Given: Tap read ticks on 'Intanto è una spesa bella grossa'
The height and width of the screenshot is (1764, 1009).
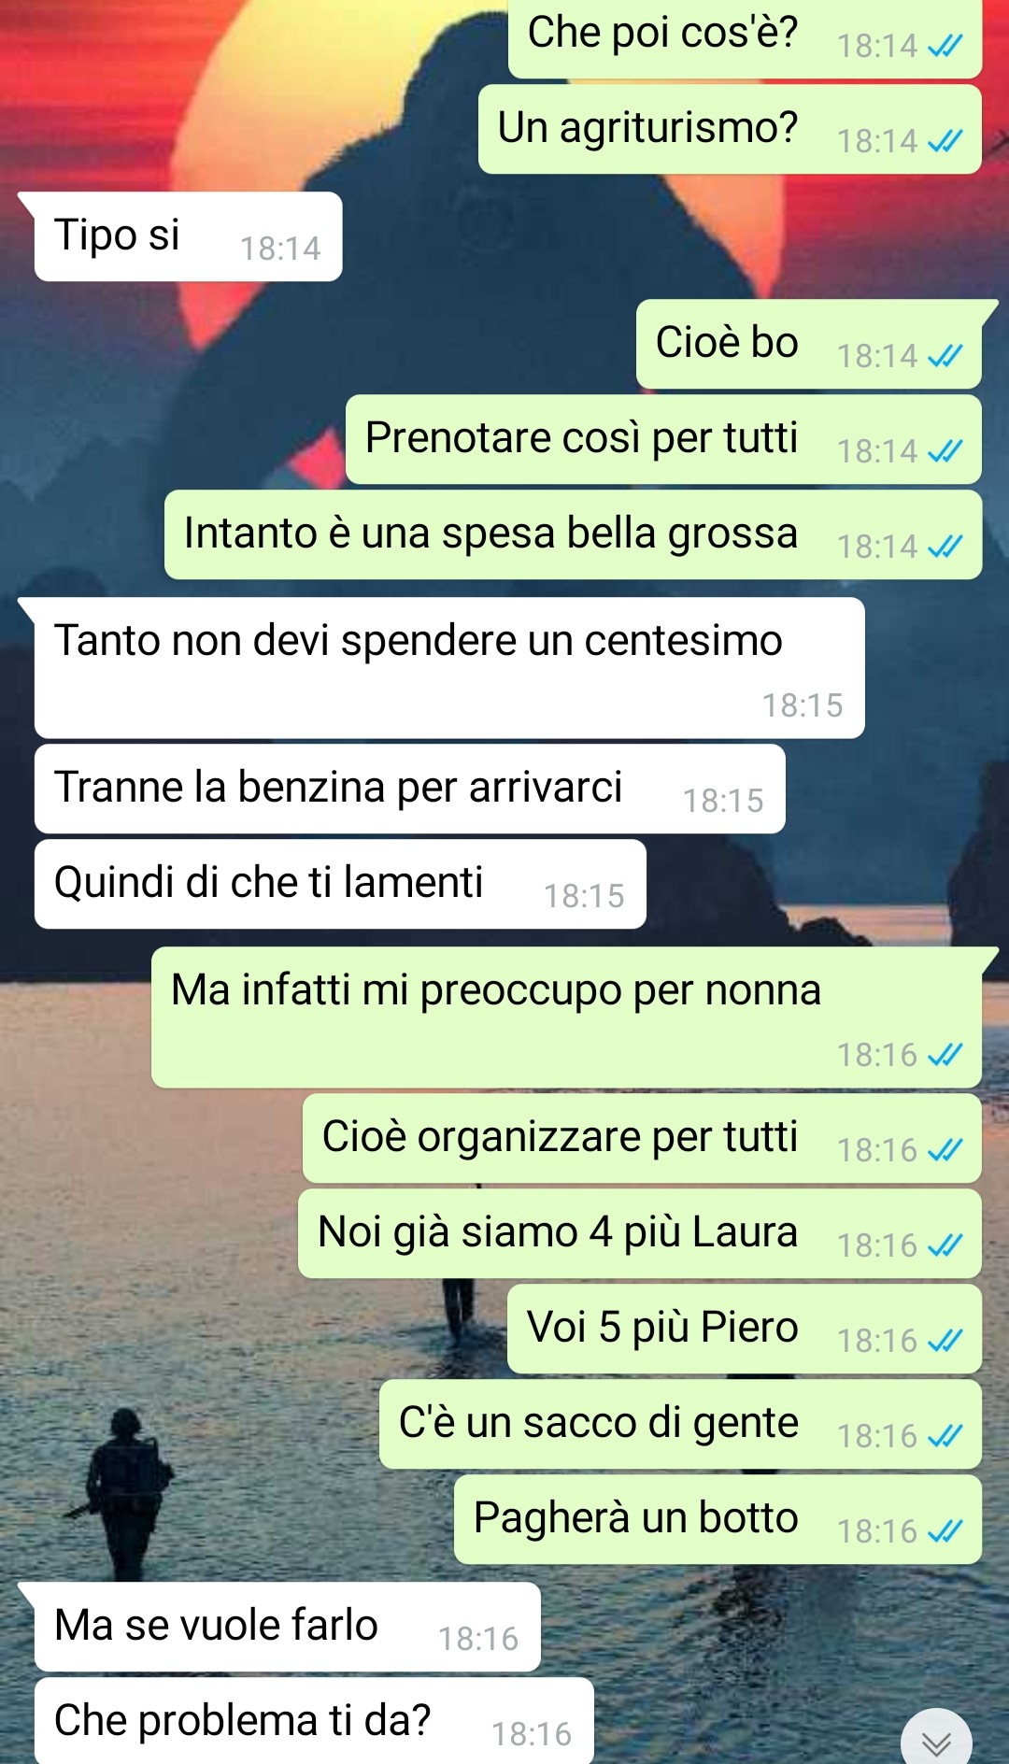Looking at the screenshot, I should [x=945, y=547].
